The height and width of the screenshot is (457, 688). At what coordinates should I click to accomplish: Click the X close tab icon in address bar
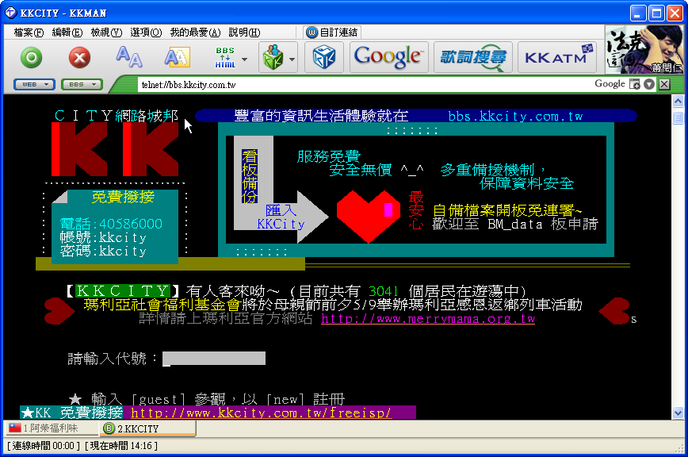(664, 84)
